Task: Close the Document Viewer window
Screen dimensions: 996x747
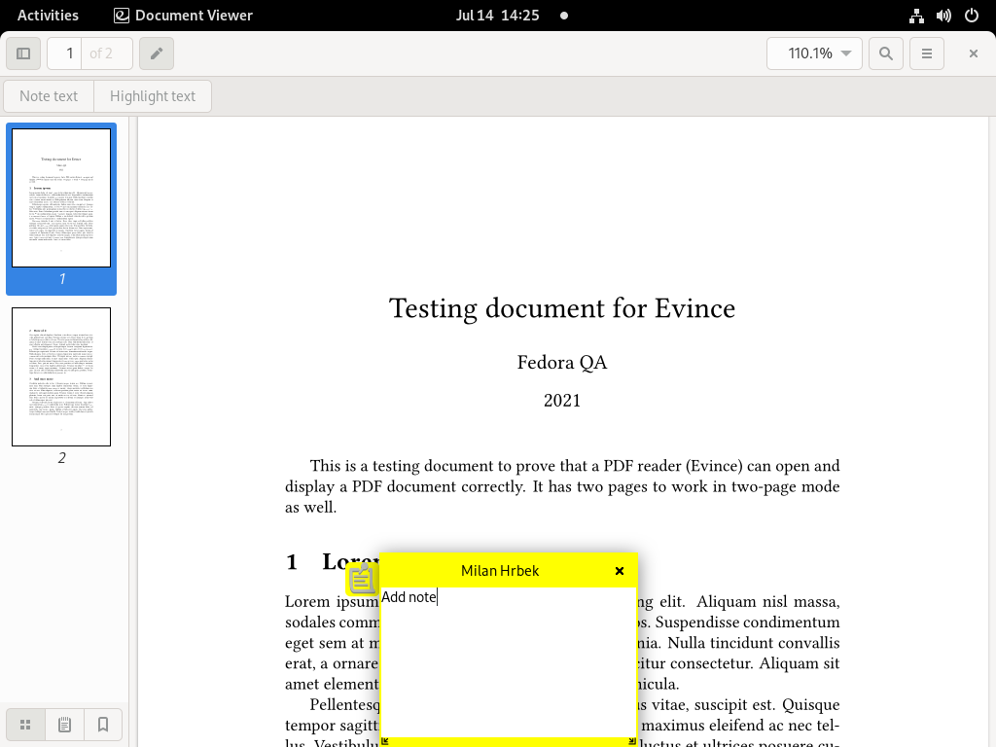Action: tap(973, 53)
